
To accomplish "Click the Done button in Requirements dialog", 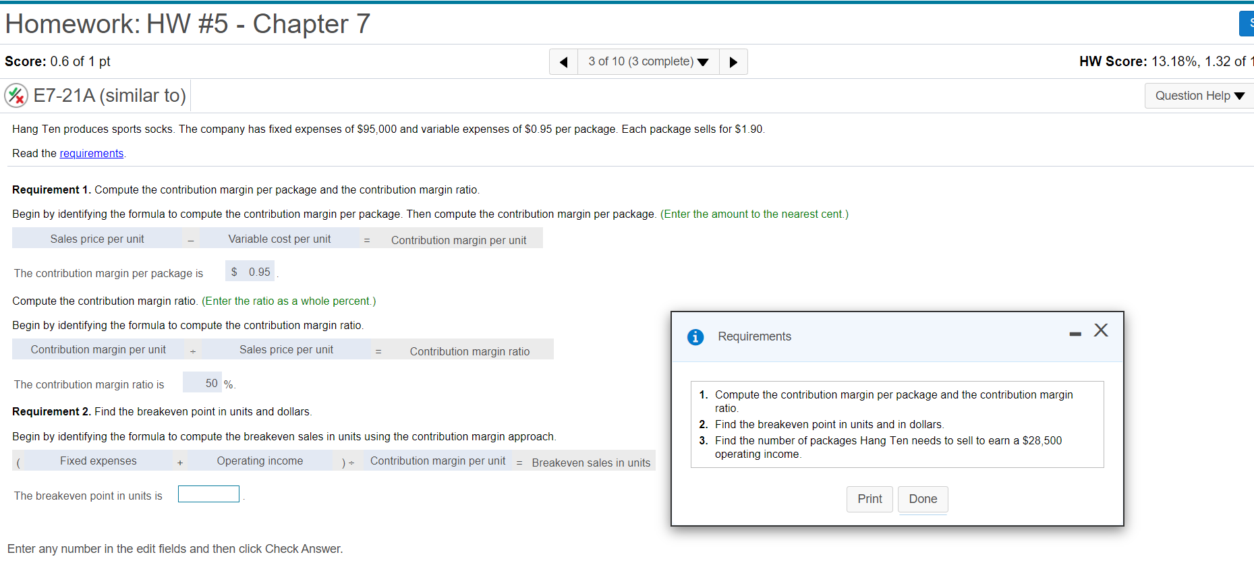I will tap(923, 499).
